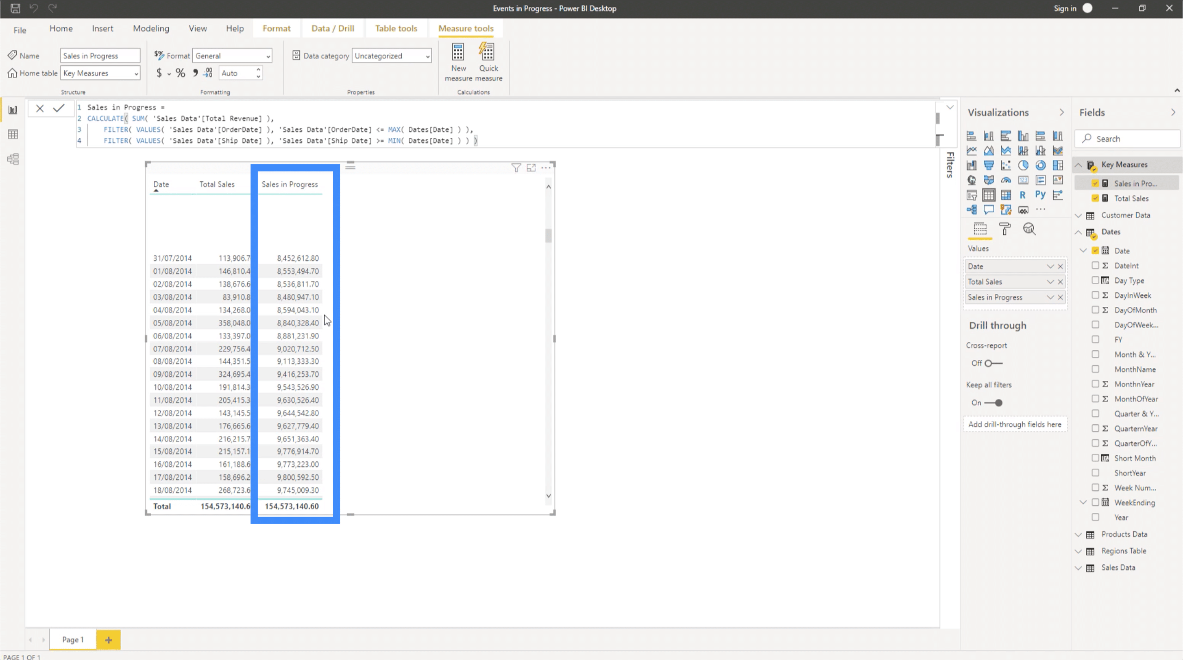Click the focus mode icon on visual

click(531, 167)
